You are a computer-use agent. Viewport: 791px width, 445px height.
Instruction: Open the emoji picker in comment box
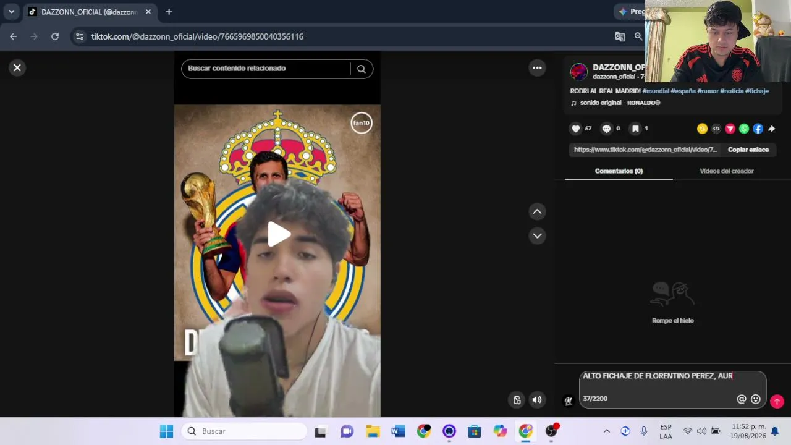pyautogui.click(x=755, y=399)
